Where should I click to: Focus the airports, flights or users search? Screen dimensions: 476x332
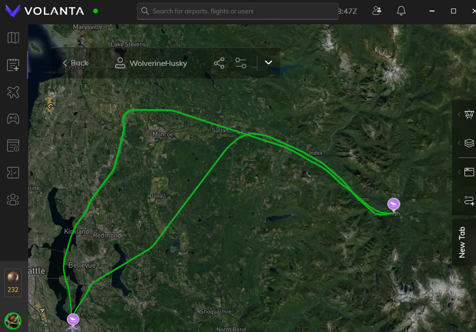pos(238,11)
